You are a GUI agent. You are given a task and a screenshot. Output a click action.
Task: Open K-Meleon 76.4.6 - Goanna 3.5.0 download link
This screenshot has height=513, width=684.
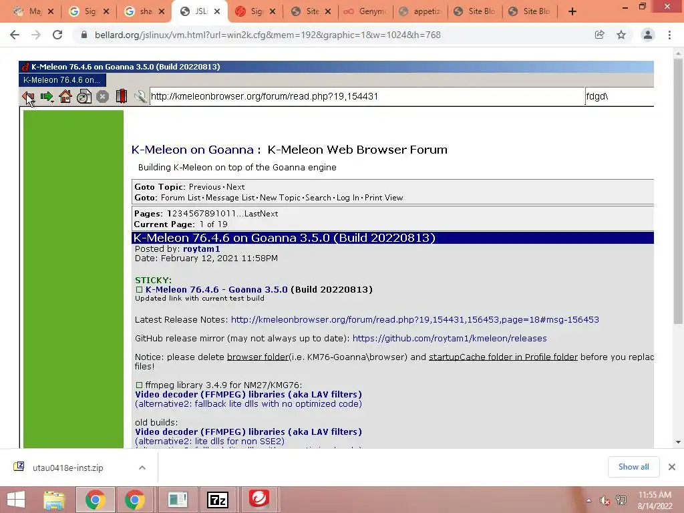(216, 290)
